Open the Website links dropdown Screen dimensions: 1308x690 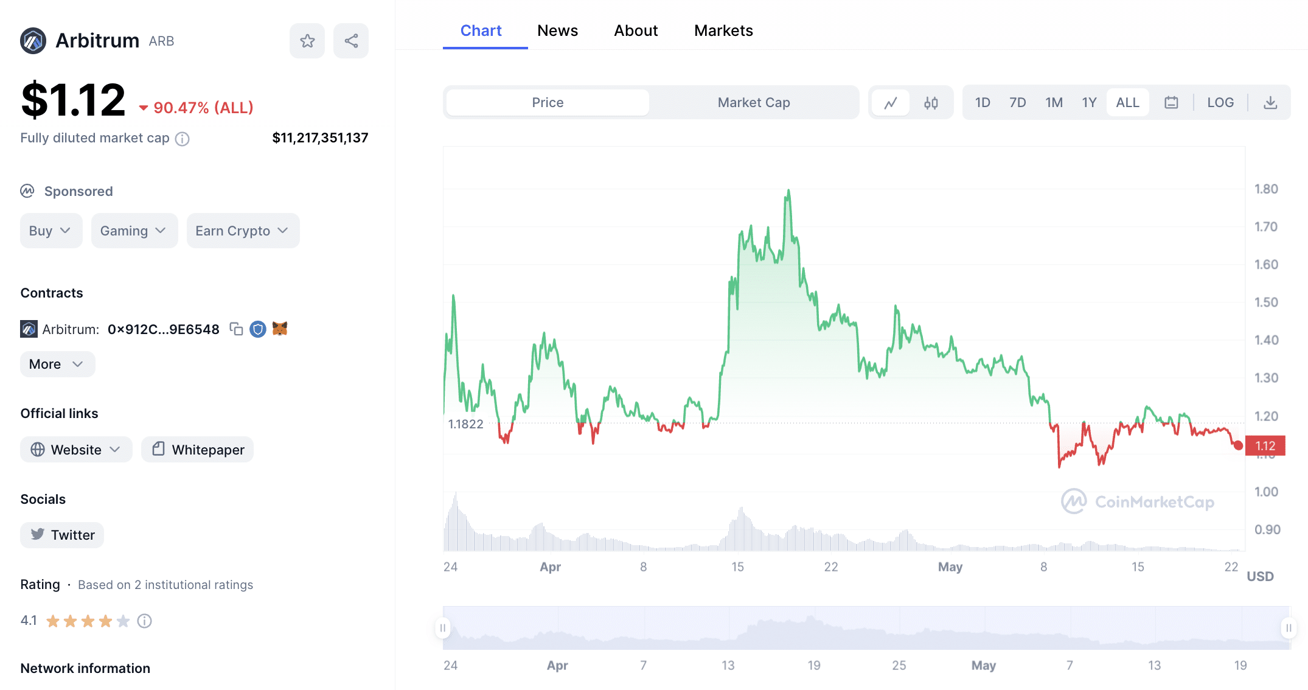(x=76, y=450)
